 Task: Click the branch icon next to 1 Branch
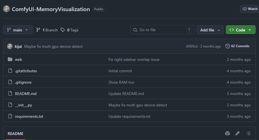point(38,30)
